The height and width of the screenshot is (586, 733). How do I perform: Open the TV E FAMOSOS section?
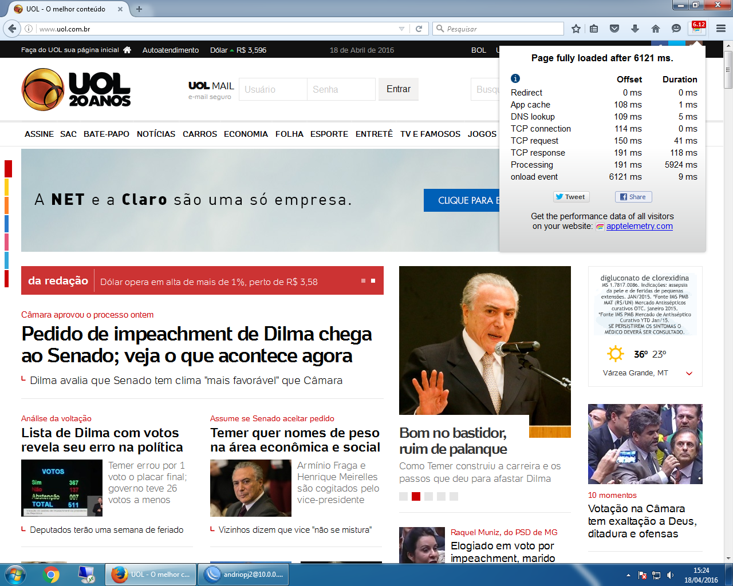(430, 134)
